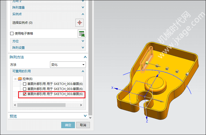The height and width of the screenshot is (135, 206).
Task: Click the 确定 button
Action: pyautogui.click(x=68, y=125)
